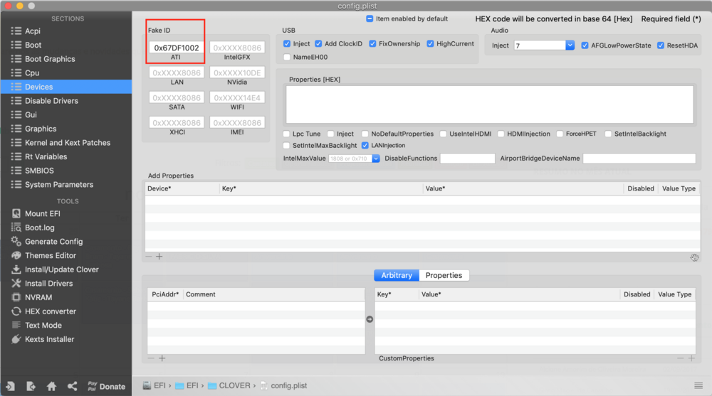
Task: Click the PayPal Donate button
Action: [x=105, y=386]
